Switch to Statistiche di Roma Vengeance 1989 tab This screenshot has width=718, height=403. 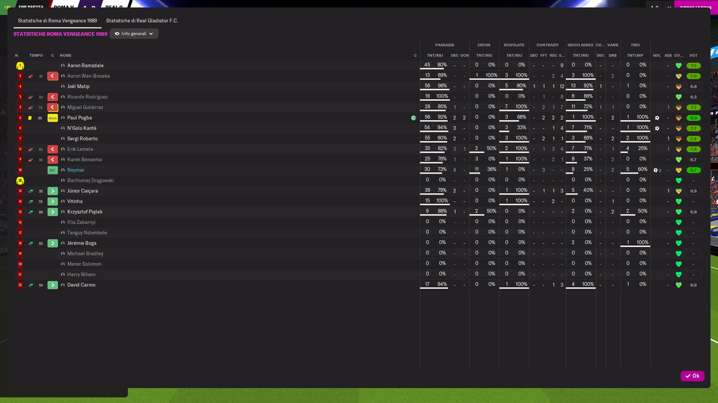point(57,21)
